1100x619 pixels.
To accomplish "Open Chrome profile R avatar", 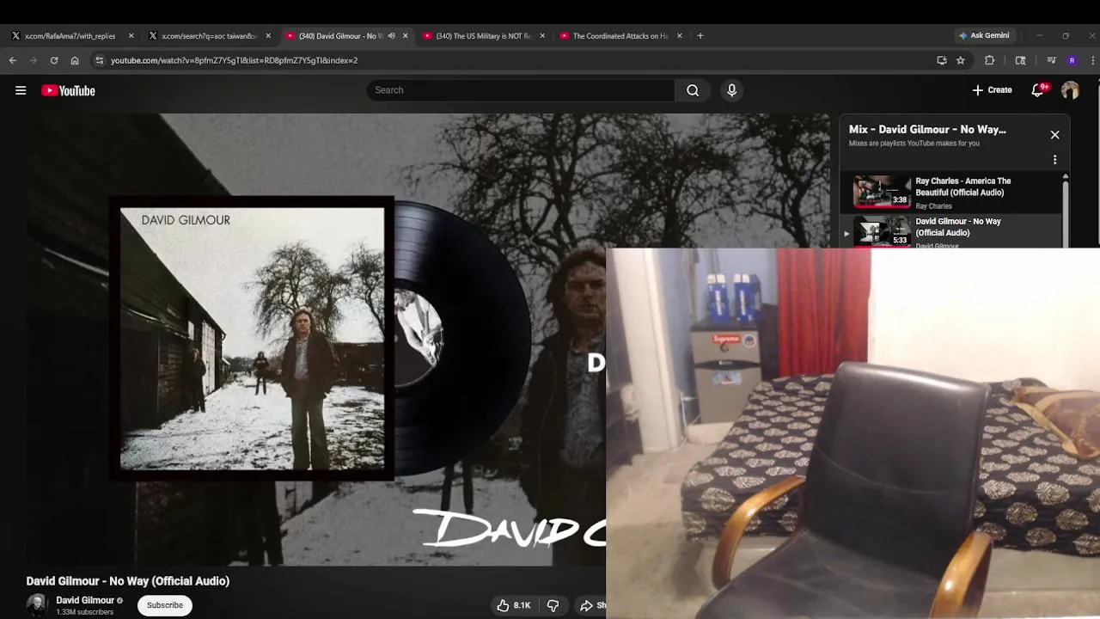I will point(1072,60).
